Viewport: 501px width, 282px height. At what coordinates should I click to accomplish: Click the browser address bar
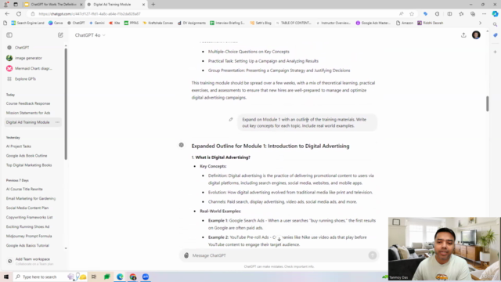coord(214,14)
